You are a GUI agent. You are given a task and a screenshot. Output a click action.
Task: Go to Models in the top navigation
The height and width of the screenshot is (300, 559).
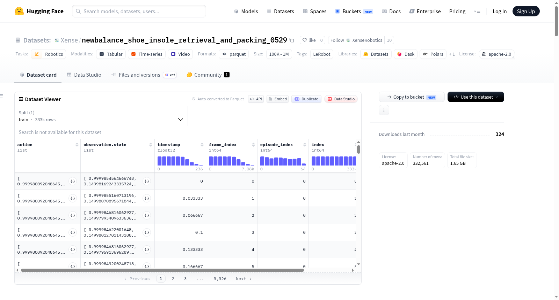click(246, 11)
